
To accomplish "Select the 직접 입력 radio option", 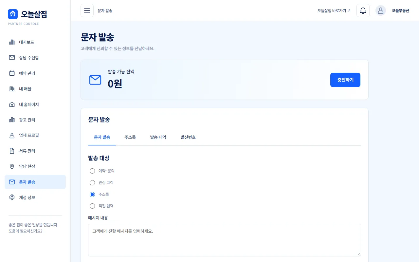I will (92, 206).
